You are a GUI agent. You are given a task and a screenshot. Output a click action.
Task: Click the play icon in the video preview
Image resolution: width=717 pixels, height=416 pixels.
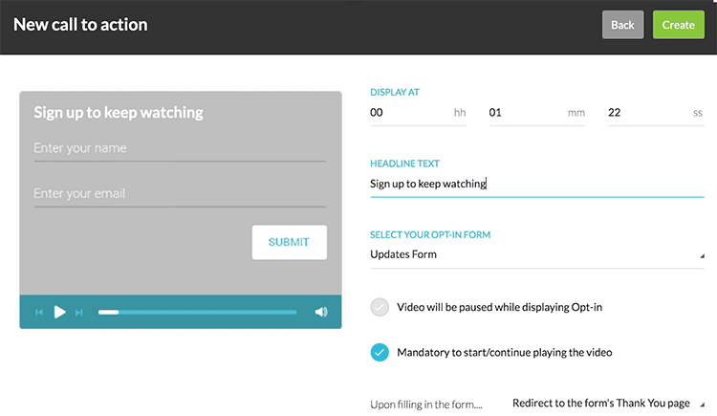(59, 312)
